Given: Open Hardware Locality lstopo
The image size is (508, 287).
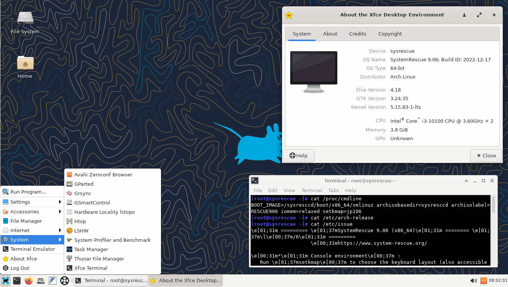Looking at the screenshot, I should [112, 212].
